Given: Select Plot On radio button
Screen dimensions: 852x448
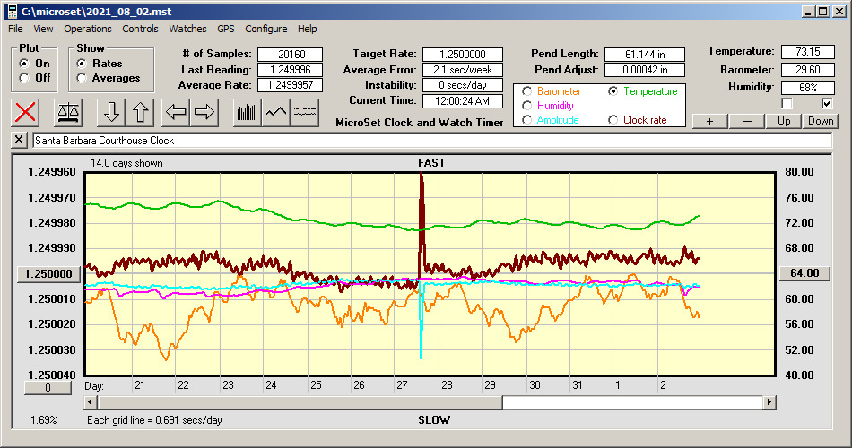Looking at the screenshot, I should 24,64.
